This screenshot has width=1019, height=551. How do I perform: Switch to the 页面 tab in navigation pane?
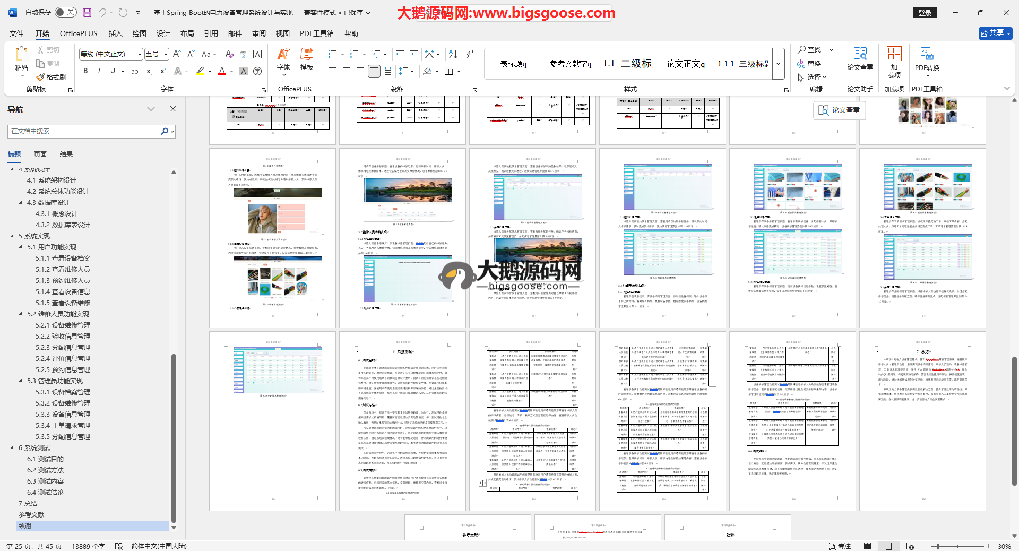[x=40, y=154]
